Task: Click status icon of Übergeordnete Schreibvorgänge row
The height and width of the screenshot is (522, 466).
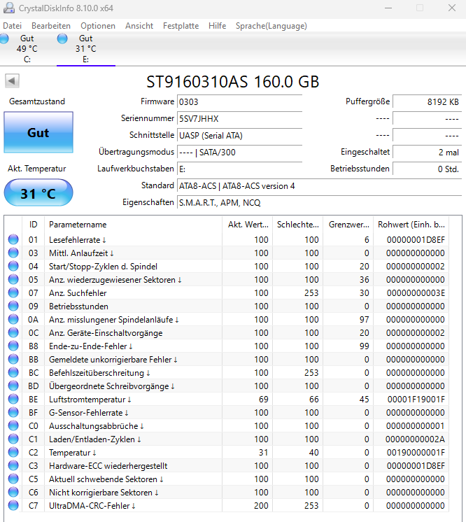Action: 13,386
